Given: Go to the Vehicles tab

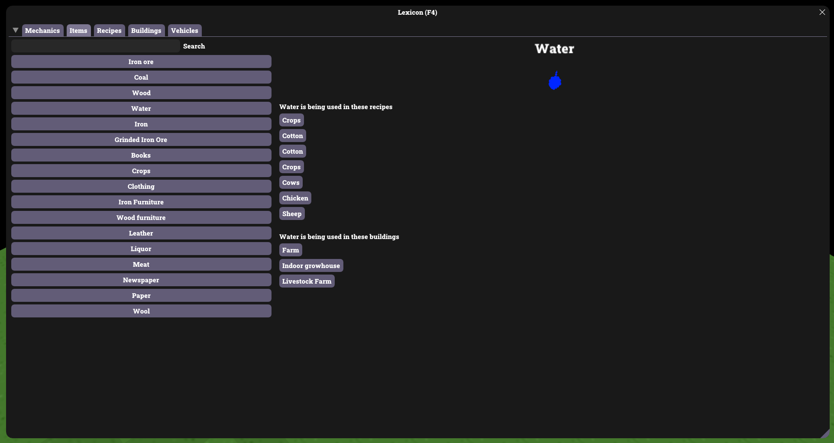Looking at the screenshot, I should pos(184,30).
